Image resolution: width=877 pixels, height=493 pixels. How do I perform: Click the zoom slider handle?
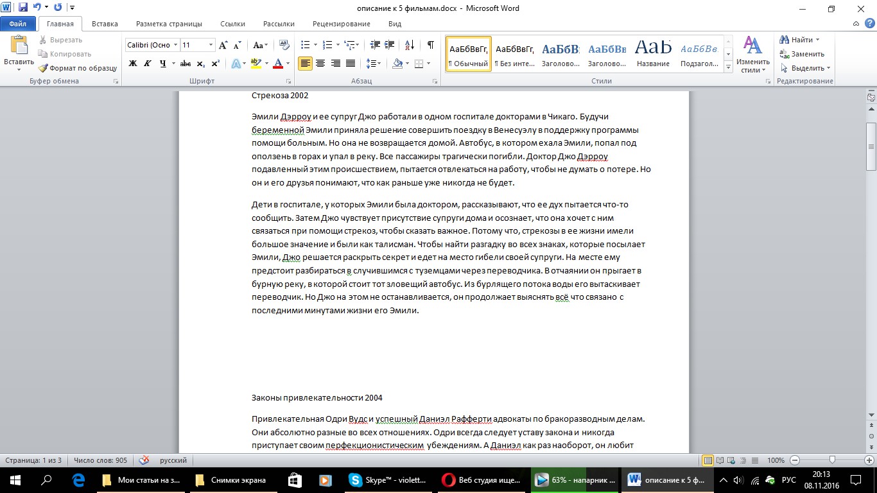click(x=832, y=460)
